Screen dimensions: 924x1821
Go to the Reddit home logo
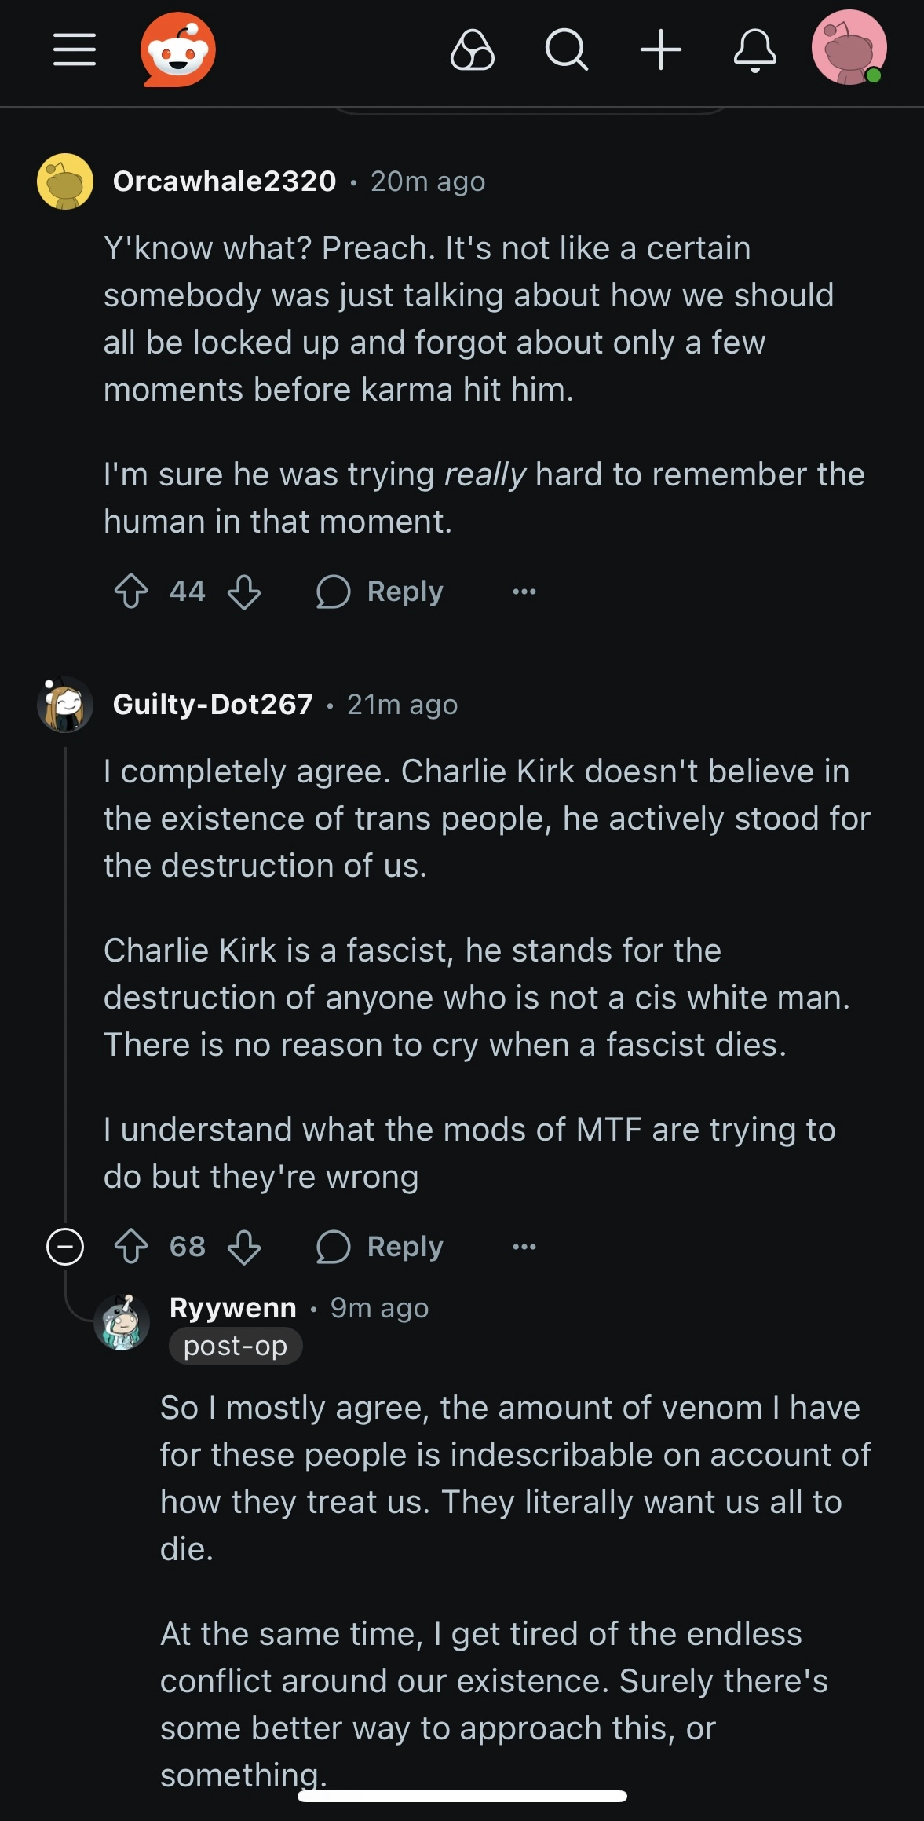[x=178, y=50]
